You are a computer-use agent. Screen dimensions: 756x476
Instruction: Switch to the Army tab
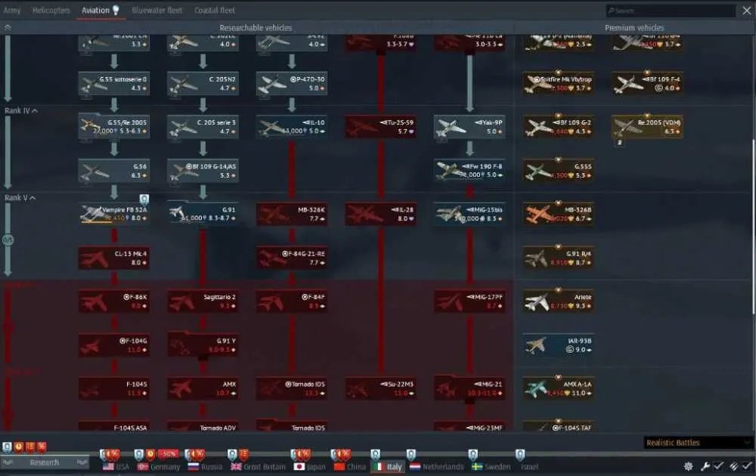pyautogui.click(x=12, y=10)
